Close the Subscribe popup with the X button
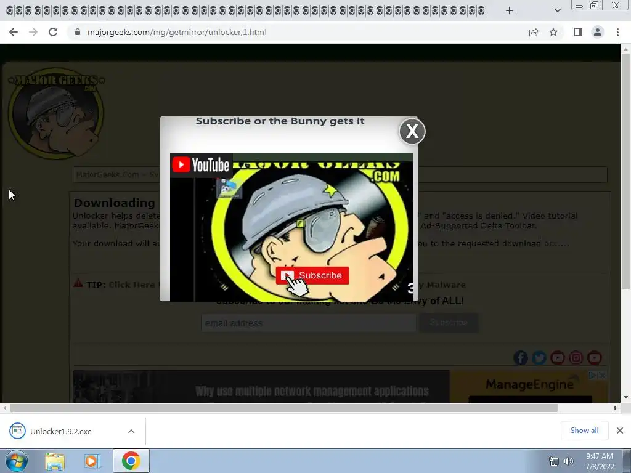 [412, 131]
